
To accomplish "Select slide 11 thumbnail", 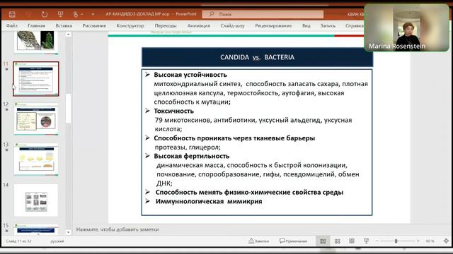I will tap(36, 78).
